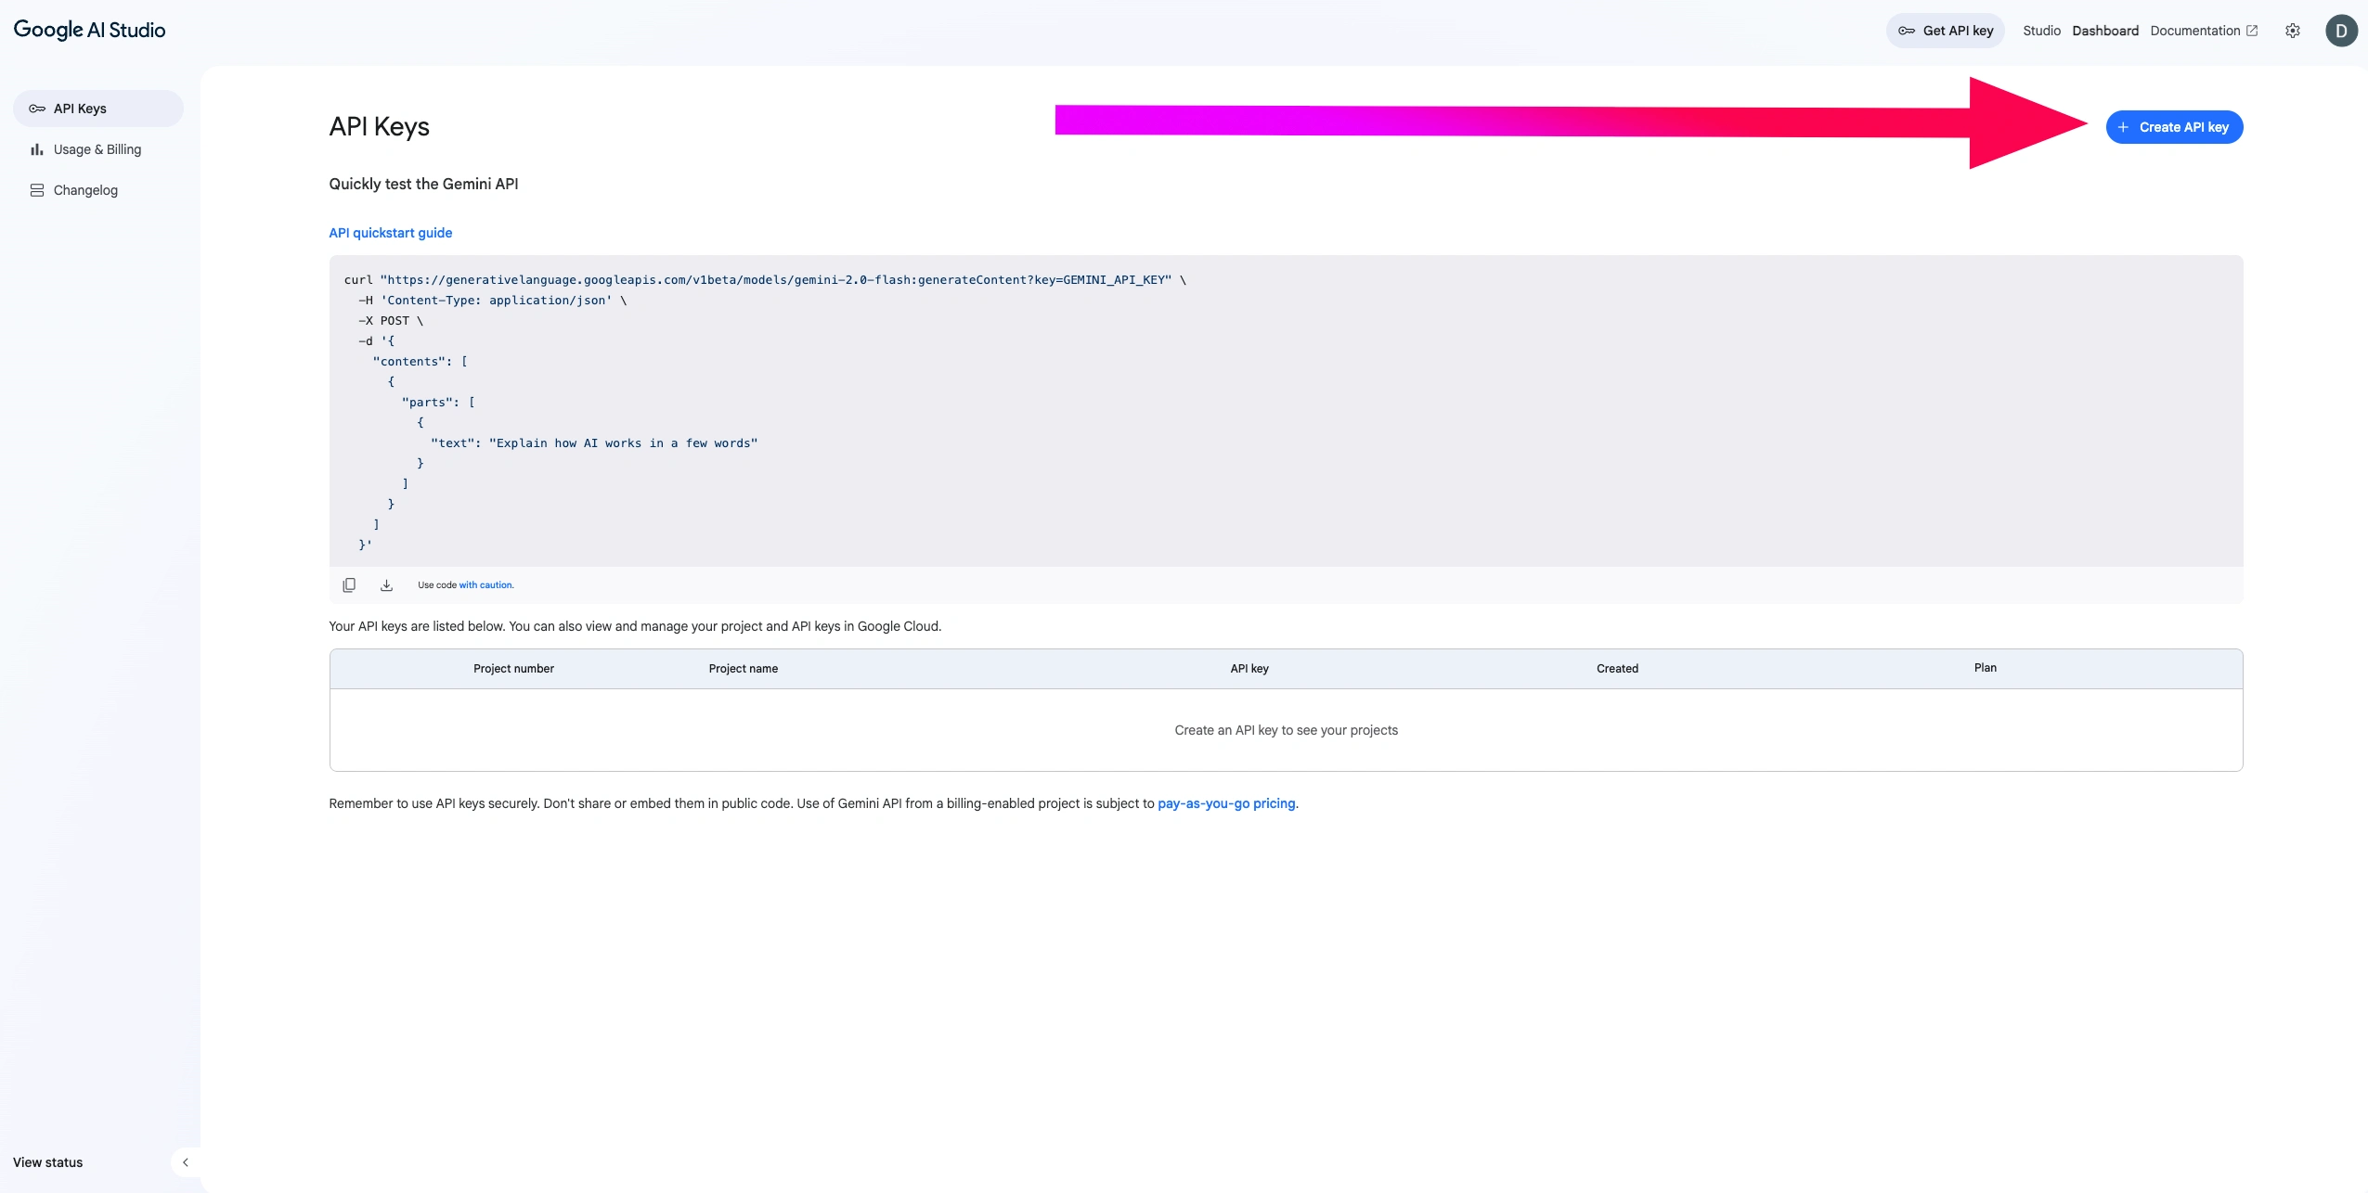Click the Google AI Studio logo
Screen dimensions: 2368x1193
coord(89,30)
